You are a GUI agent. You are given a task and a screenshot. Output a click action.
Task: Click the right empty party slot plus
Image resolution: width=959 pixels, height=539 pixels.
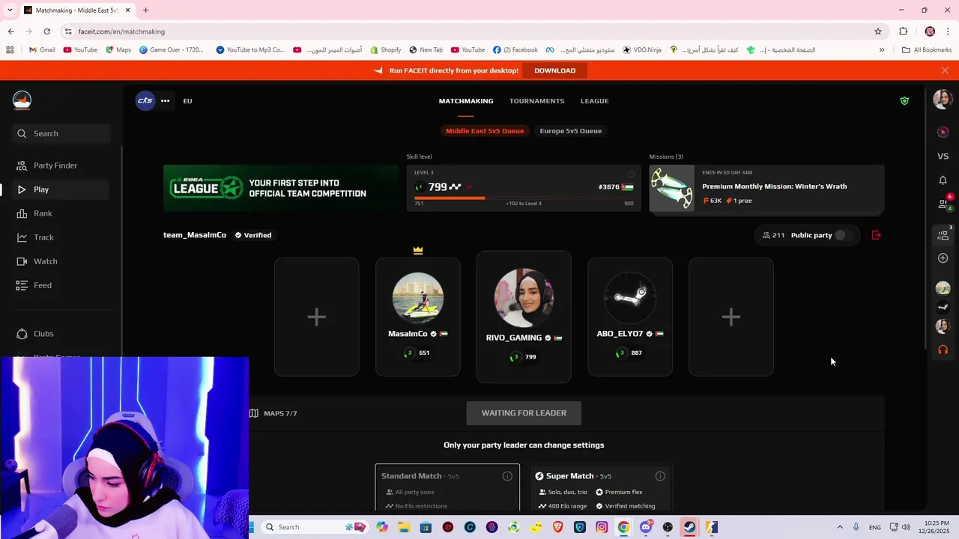(x=730, y=317)
